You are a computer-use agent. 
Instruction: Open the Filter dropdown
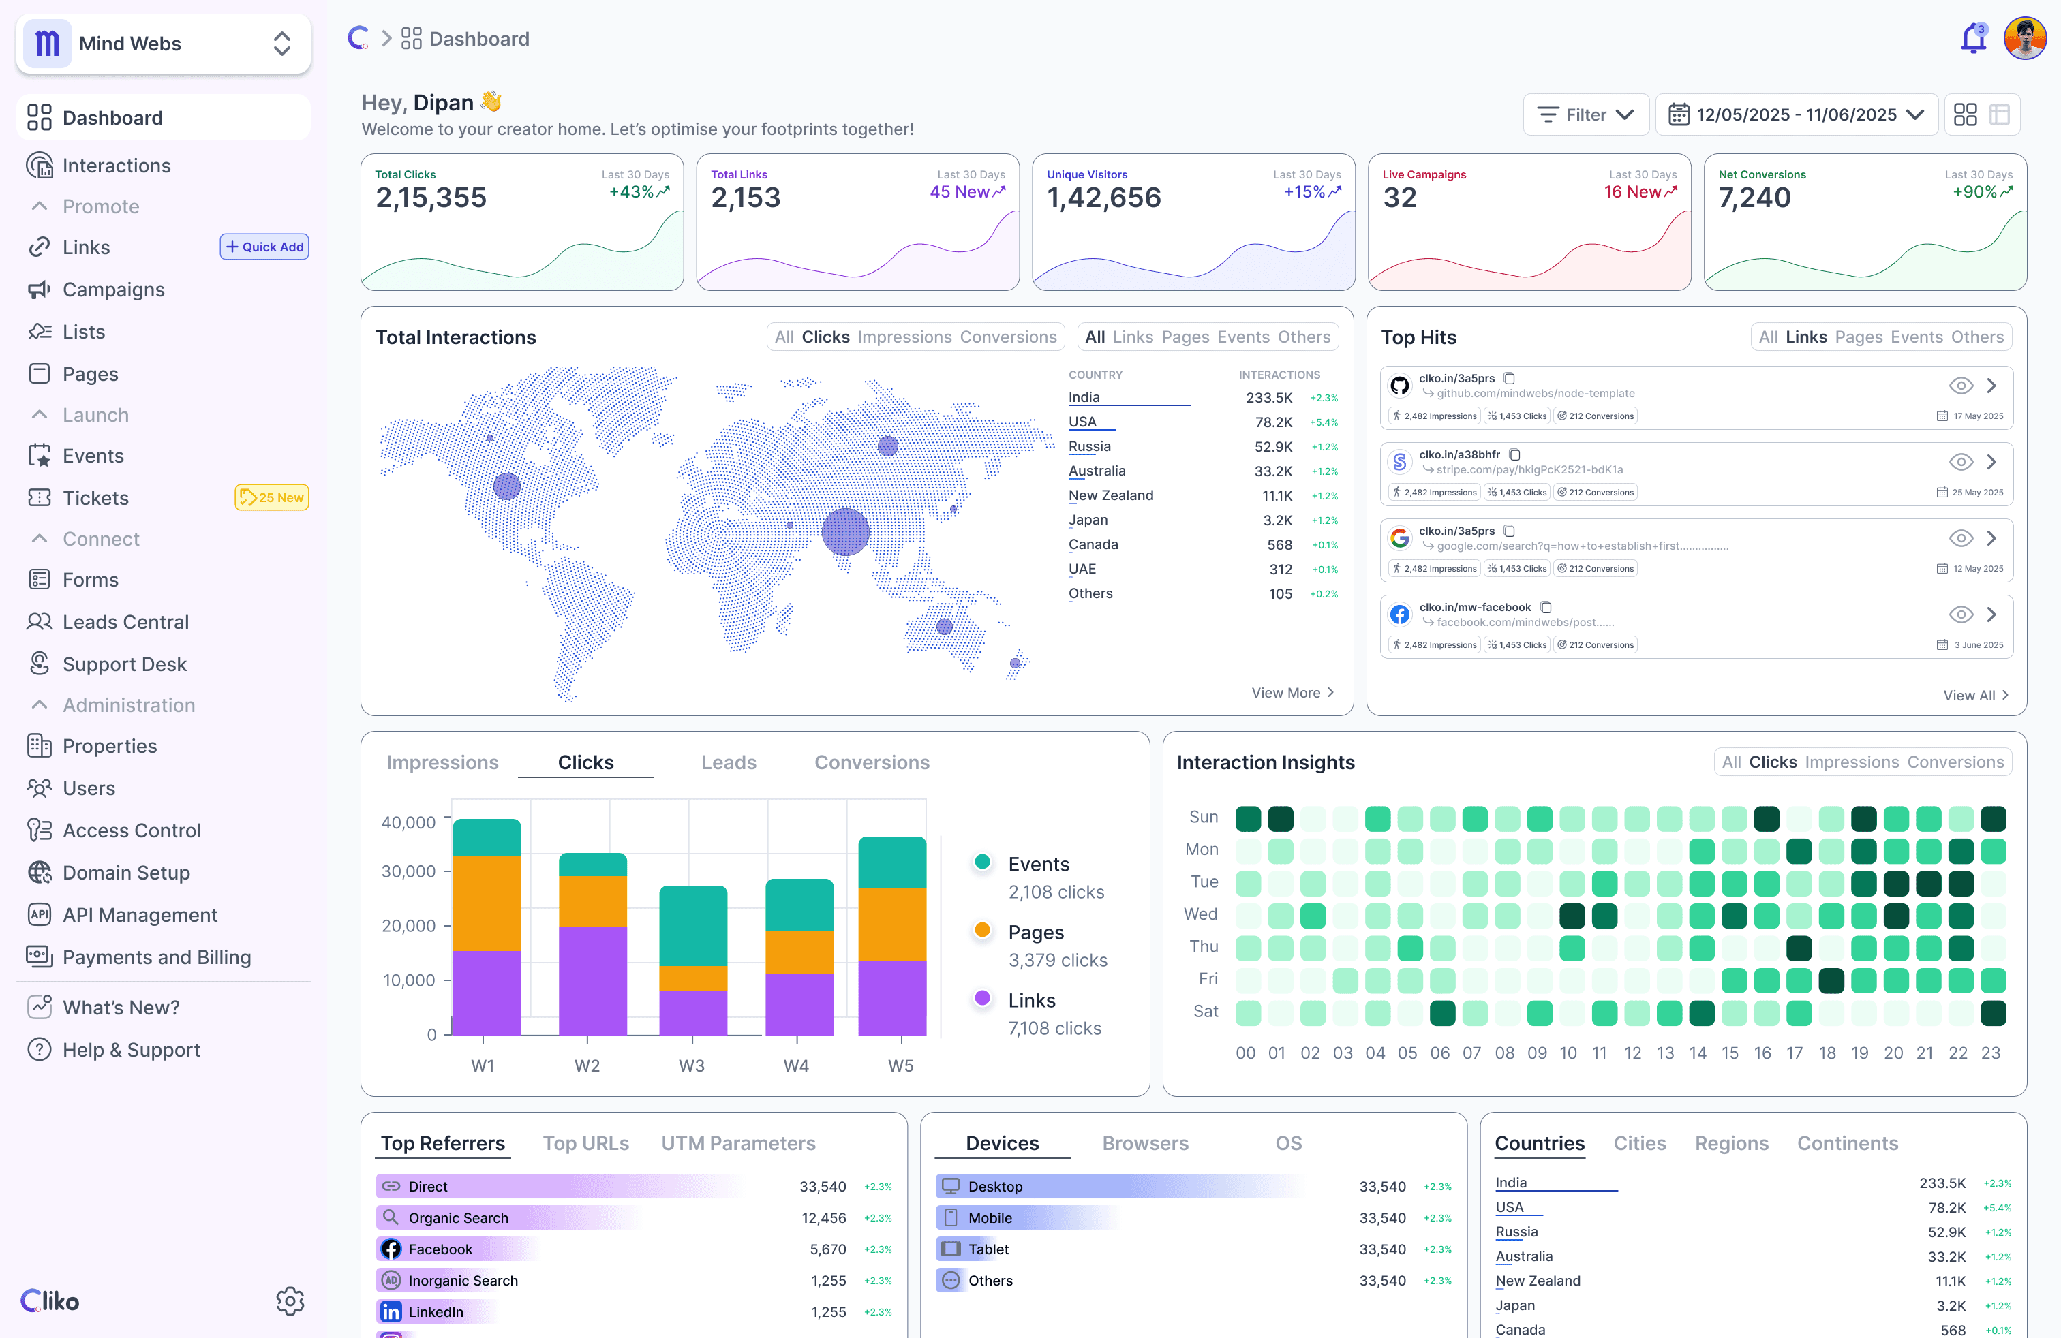(1585, 113)
